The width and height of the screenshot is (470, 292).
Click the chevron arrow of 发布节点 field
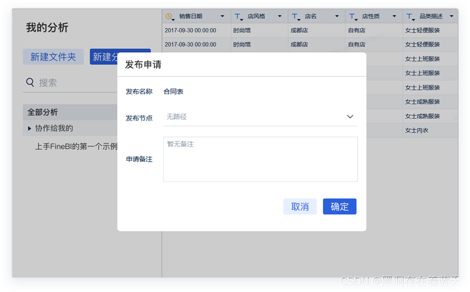pos(350,117)
